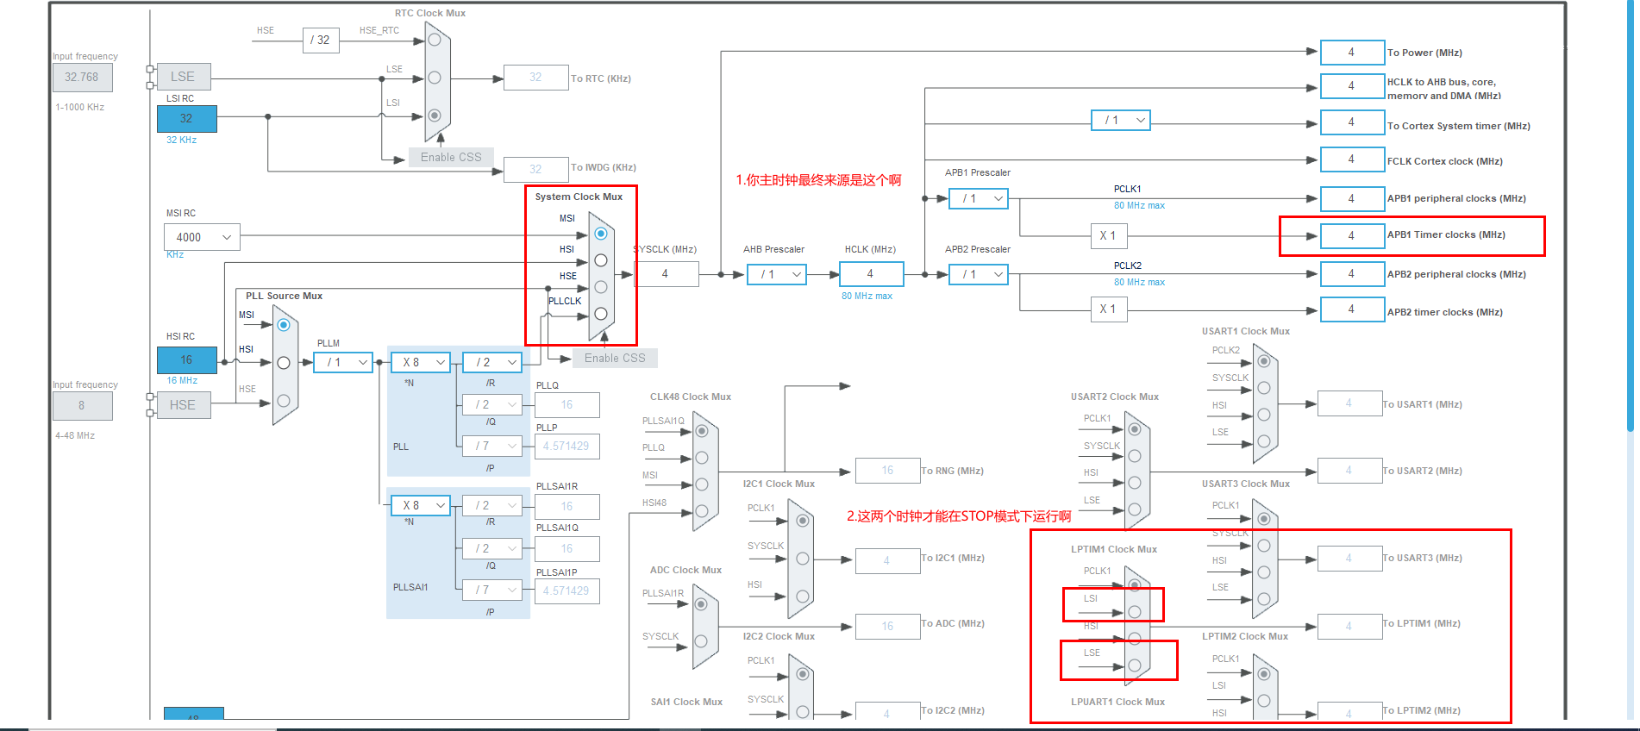Select HSI in the USART1 Clock Mux
This screenshot has height=731, width=1640.
(1264, 415)
